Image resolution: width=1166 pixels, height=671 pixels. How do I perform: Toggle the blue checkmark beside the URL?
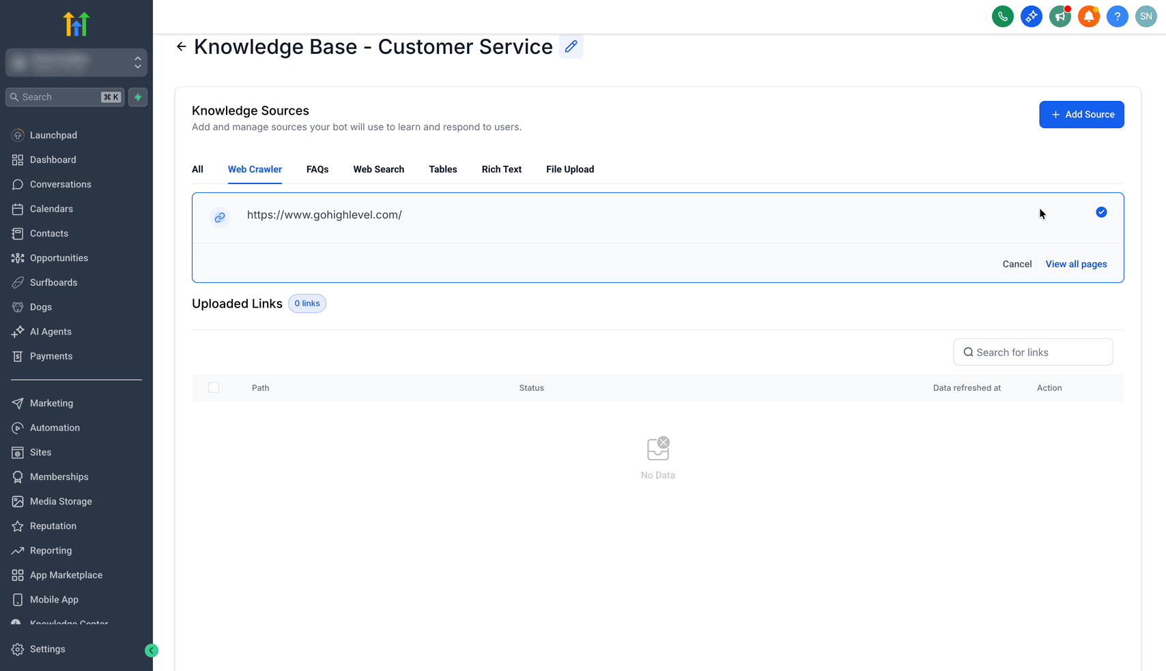pos(1101,212)
